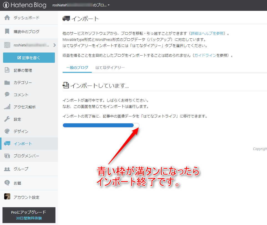Click the roshiate blog thumbnail icon
267x225 pixels.
click(x=7, y=45)
